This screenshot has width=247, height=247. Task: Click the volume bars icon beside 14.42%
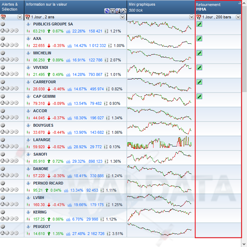coord(70,46)
